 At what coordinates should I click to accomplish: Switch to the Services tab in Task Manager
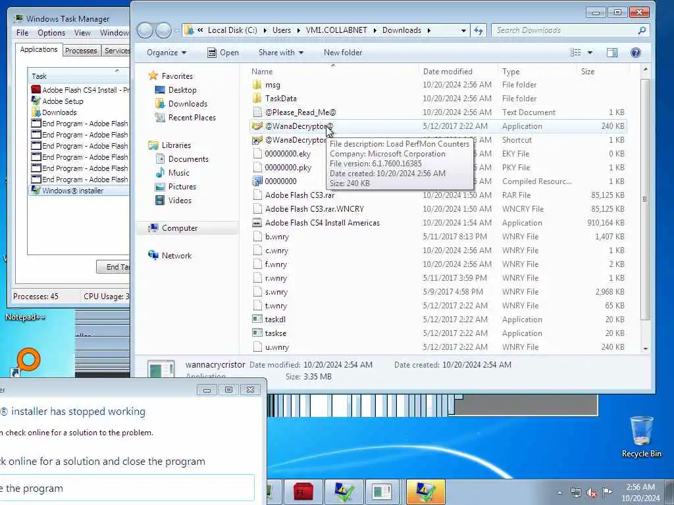click(117, 50)
